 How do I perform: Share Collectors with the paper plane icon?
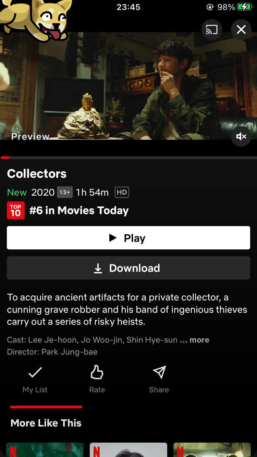159,380
